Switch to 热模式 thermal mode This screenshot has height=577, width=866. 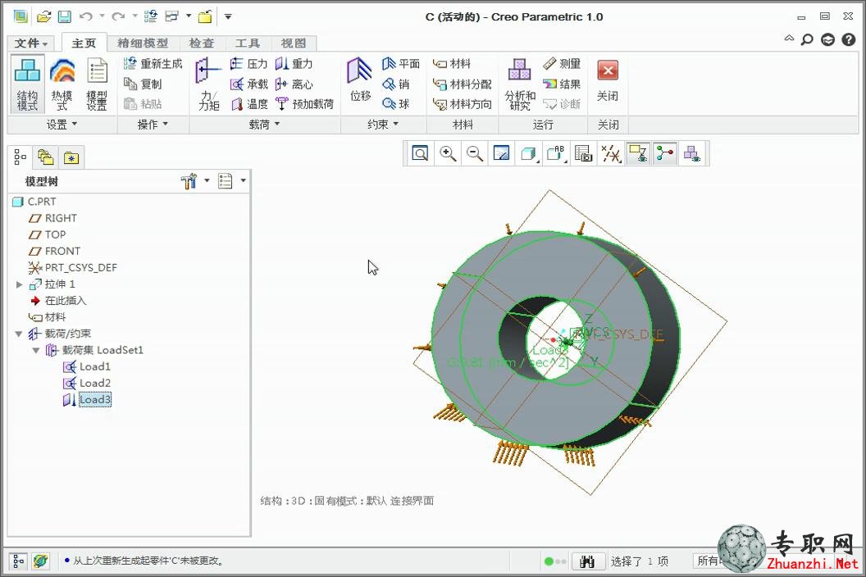[x=62, y=84]
